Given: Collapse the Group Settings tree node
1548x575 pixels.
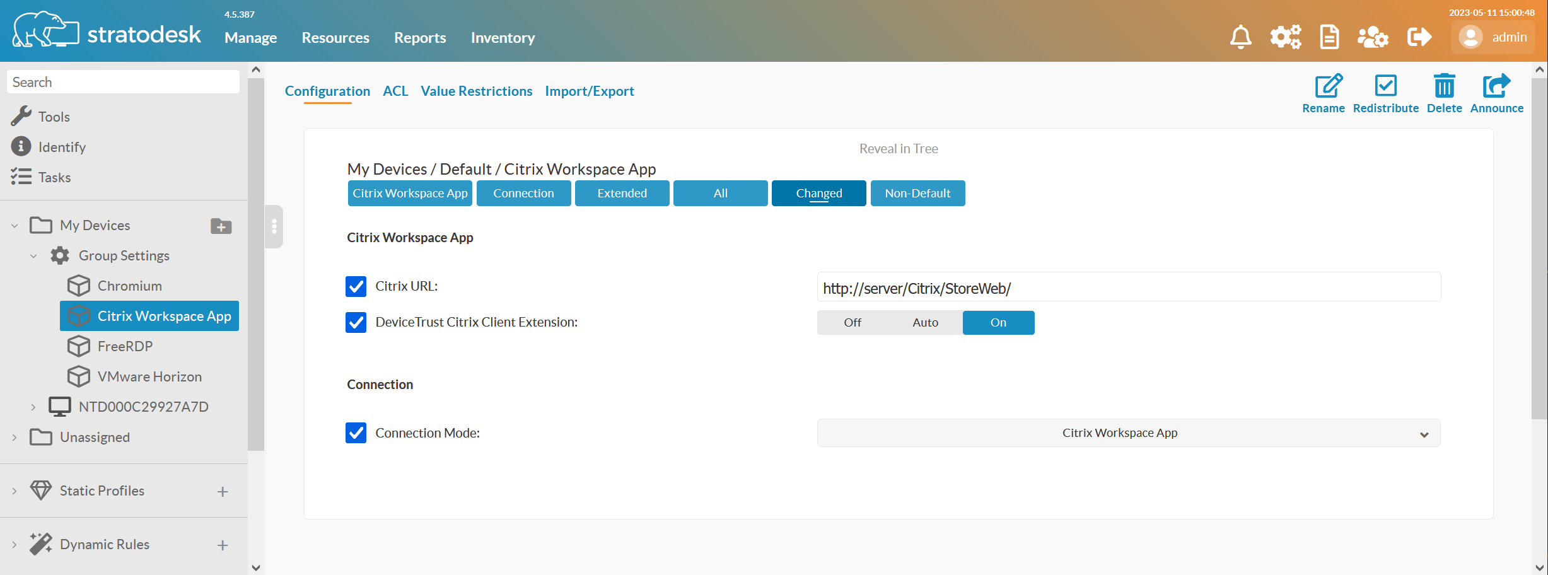Looking at the screenshot, I should tap(33, 255).
